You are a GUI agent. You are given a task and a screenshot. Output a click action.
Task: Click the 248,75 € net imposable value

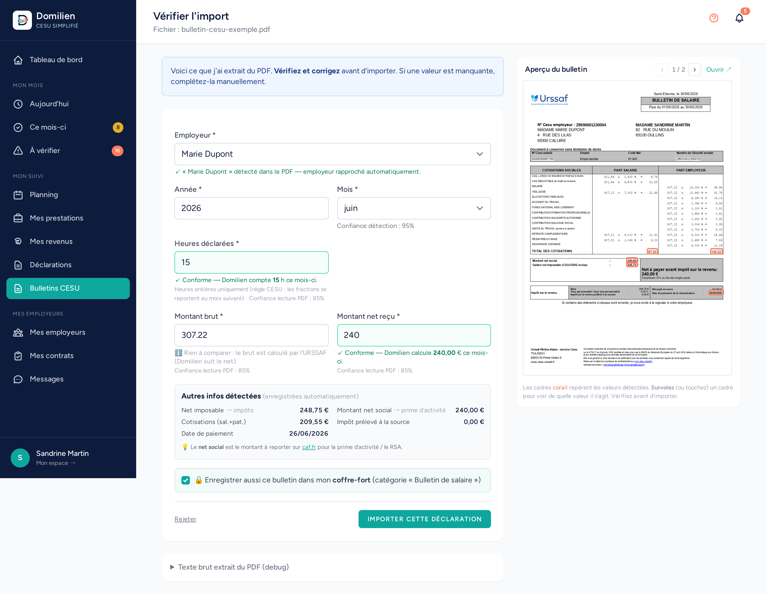[x=314, y=410]
